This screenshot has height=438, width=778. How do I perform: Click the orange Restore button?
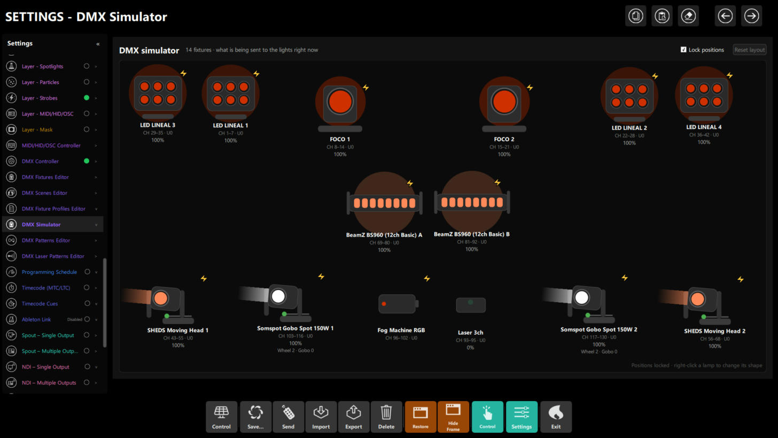(x=421, y=417)
